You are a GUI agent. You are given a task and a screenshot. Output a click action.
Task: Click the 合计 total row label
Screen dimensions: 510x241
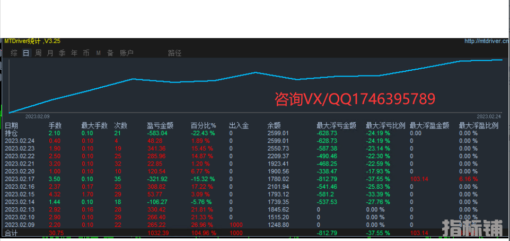11,233
